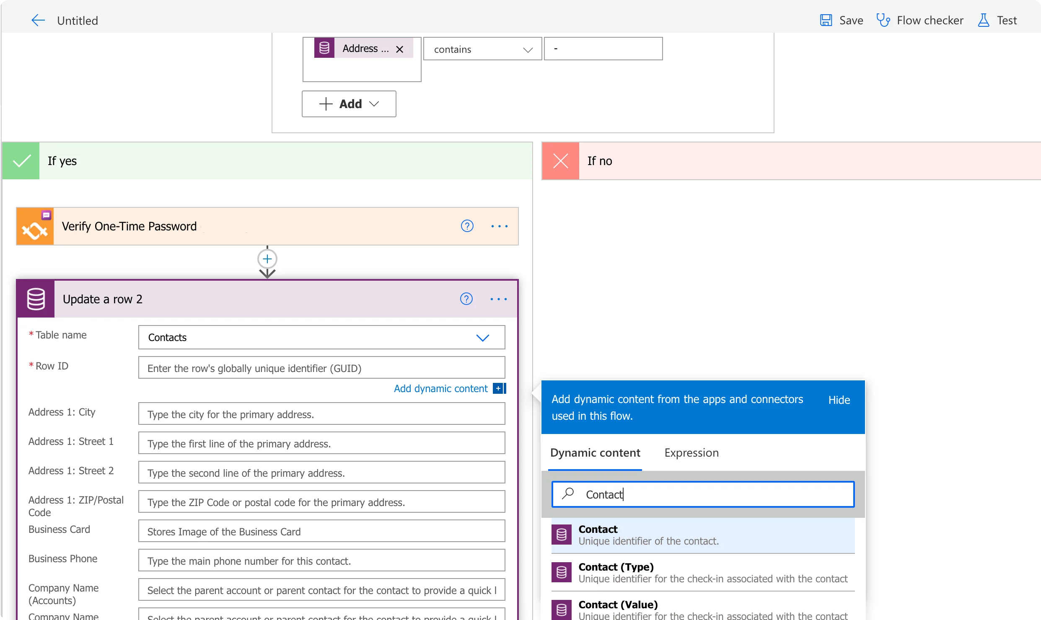Click the Row ID input field
This screenshot has height=620, width=1041.
pos(321,367)
